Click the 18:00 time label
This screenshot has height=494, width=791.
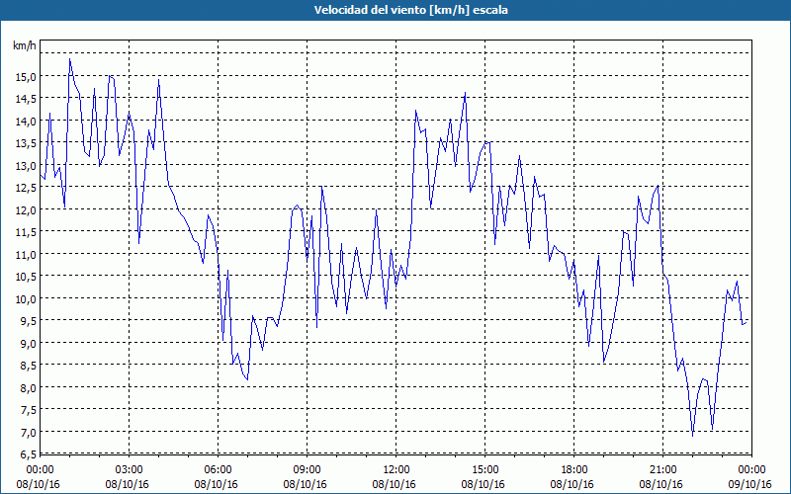pyautogui.click(x=574, y=470)
